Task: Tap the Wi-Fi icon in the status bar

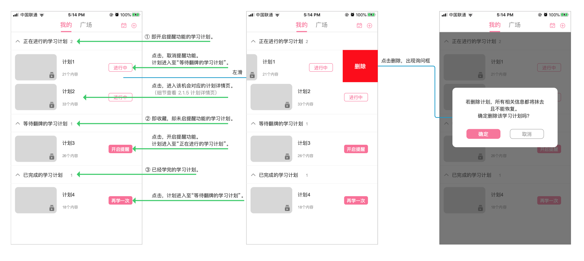Action: 42,15
